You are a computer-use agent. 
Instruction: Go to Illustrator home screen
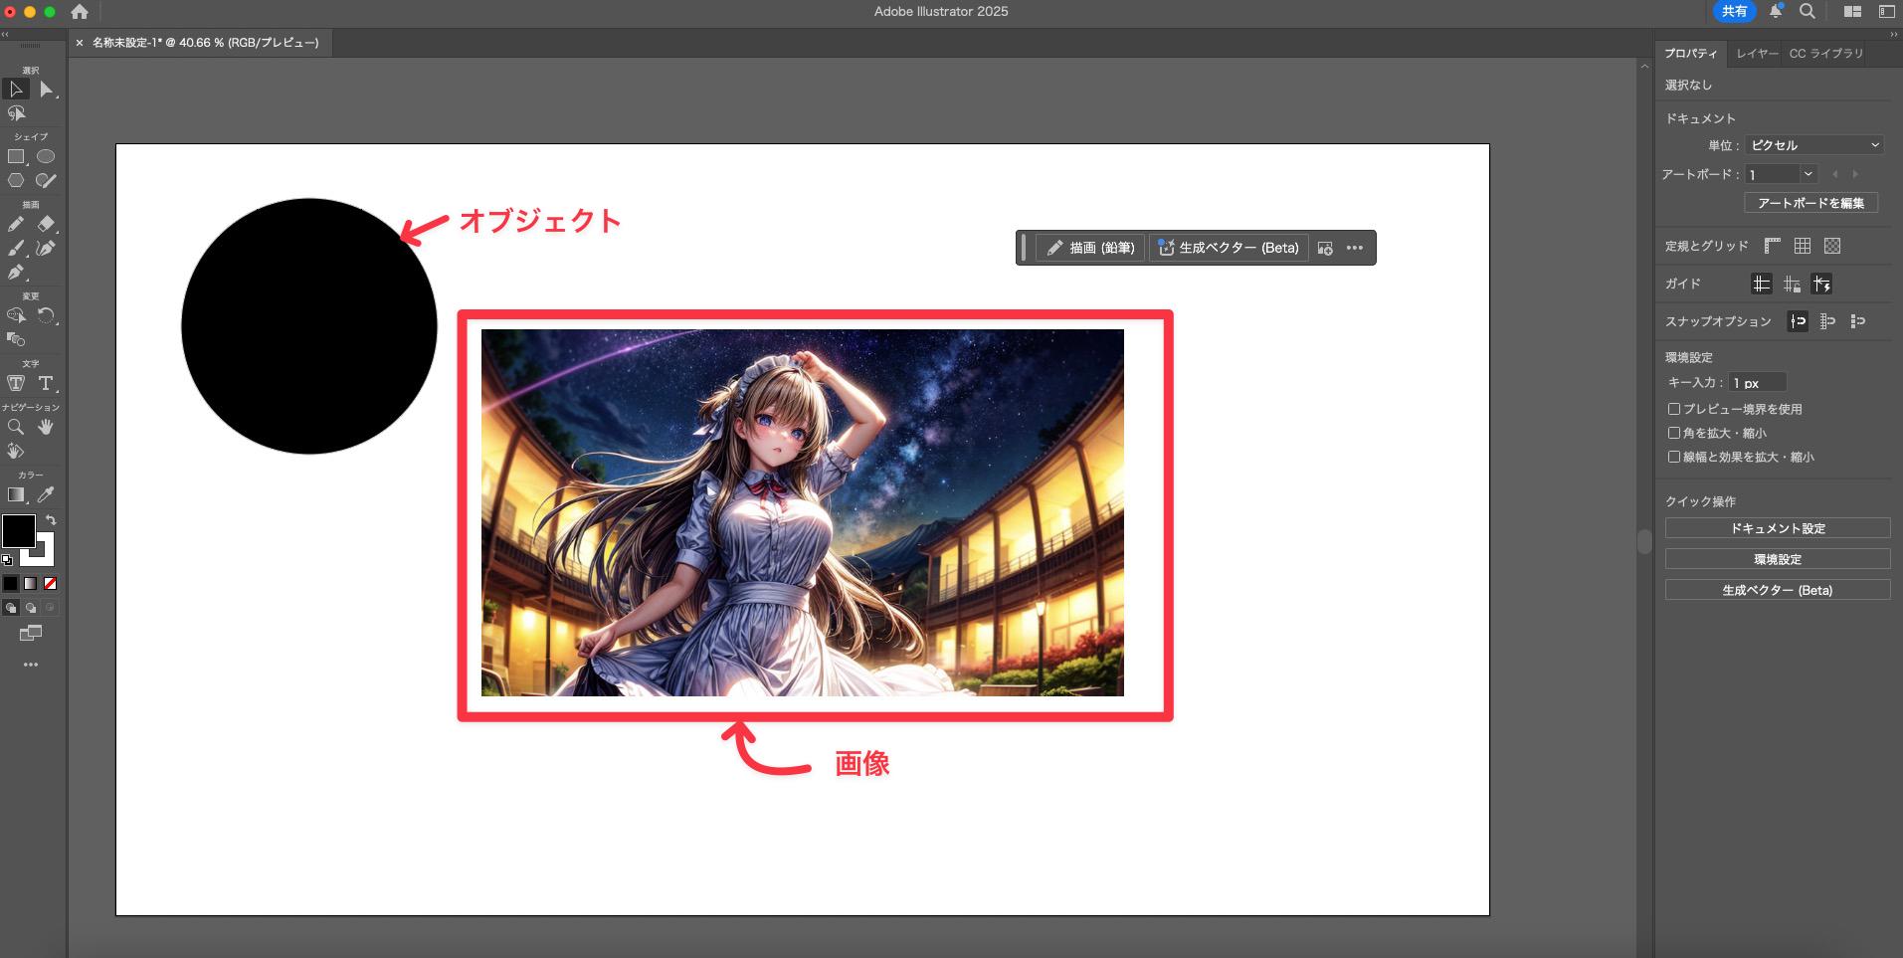[80, 12]
